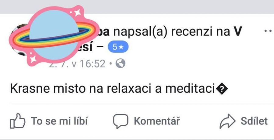Open the three-dot post options menu
The height and width of the screenshot is (140, 274).
[x=269, y=31]
